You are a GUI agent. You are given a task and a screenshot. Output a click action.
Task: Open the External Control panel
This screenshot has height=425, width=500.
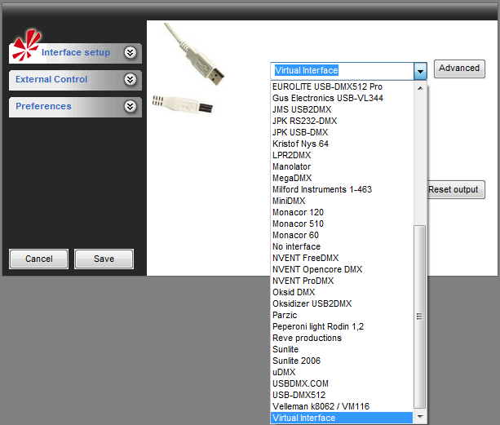click(75, 80)
